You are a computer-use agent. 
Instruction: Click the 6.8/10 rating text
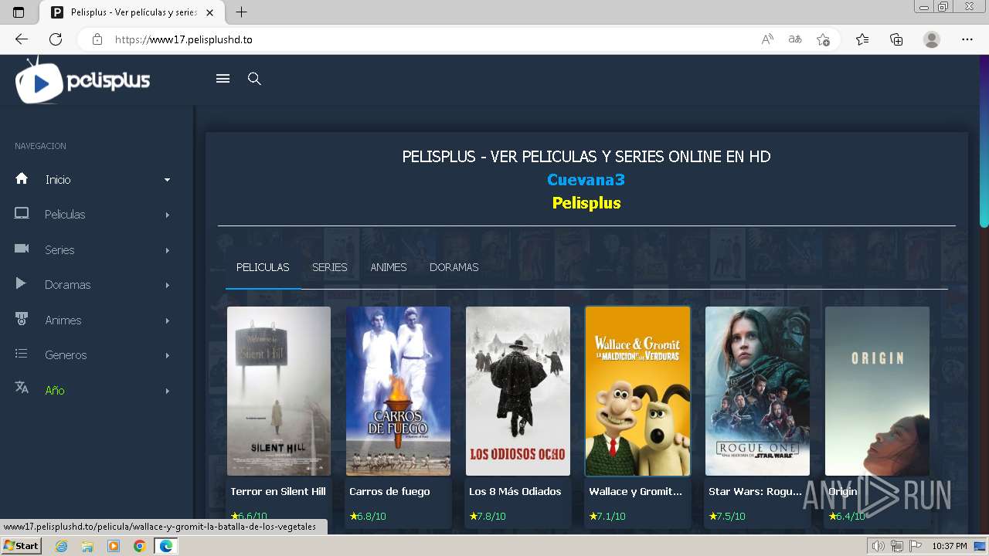point(372,516)
